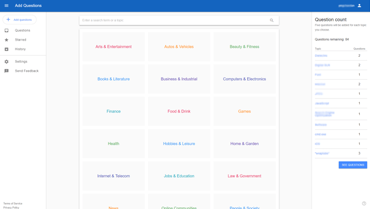Select the Books & Literature topic card
The height and width of the screenshot is (209, 370).
click(114, 79)
